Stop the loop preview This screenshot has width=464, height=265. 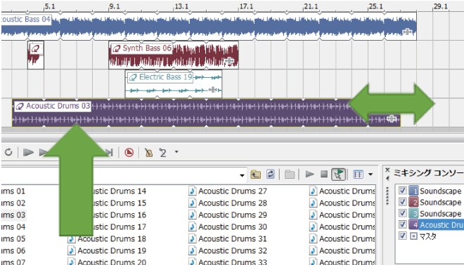click(324, 174)
